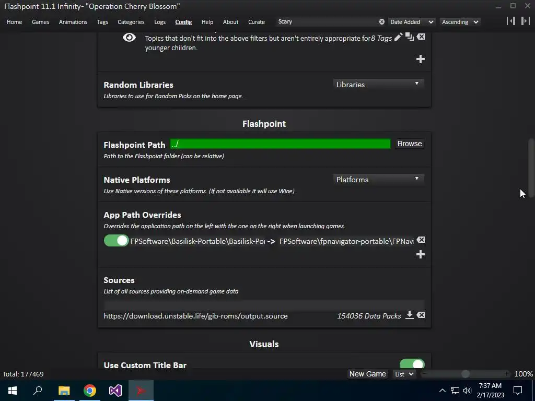Open File Explorer from taskbar
Image resolution: width=535 pixels, height=401 pixels.
tap(64, 391)
